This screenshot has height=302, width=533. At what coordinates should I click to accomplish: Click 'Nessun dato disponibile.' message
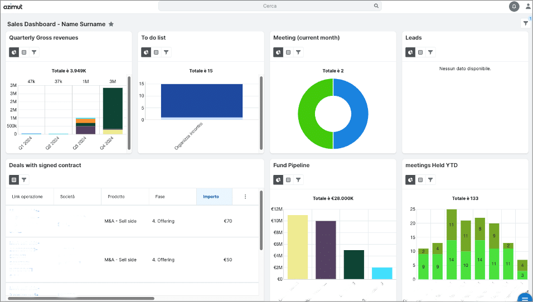[x=465, y=69]
